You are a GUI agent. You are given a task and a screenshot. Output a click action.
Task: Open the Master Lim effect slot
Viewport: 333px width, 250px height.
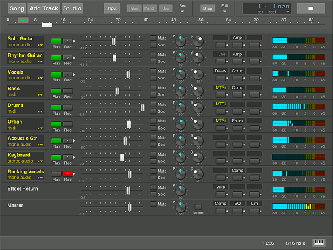point(254,204)
